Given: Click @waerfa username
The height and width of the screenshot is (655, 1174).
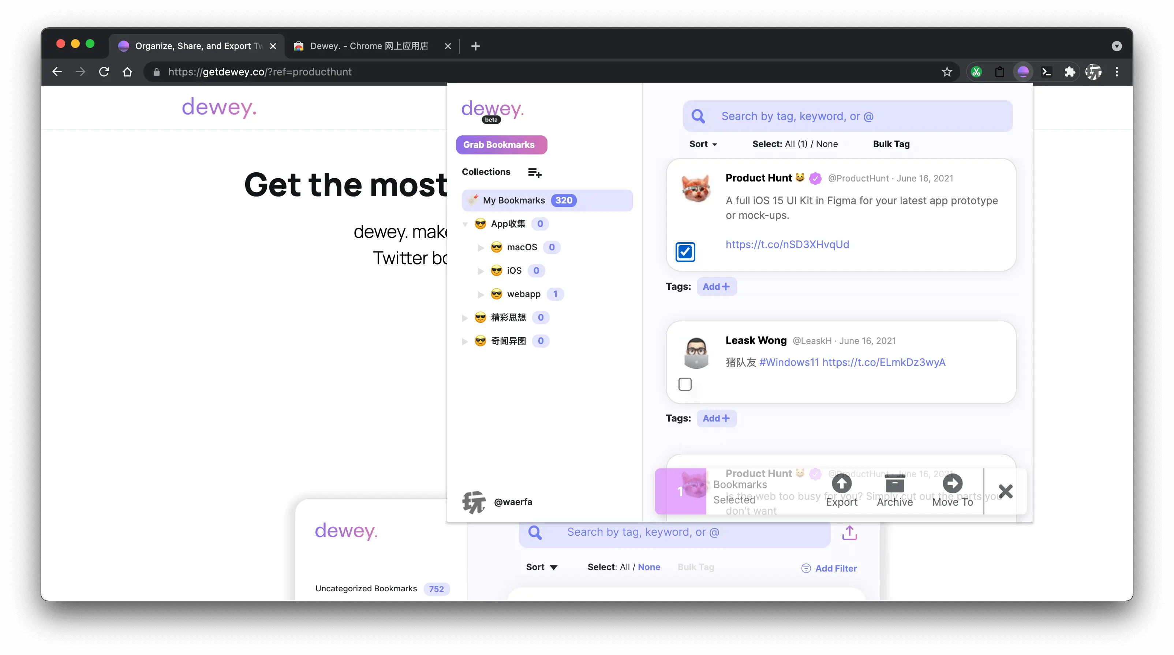Looking at the screenshot, I should tap(513, 502).
